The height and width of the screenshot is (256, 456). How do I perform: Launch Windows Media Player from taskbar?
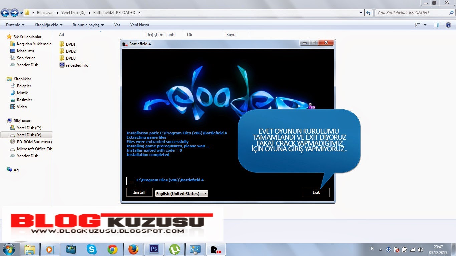[50, 249]
